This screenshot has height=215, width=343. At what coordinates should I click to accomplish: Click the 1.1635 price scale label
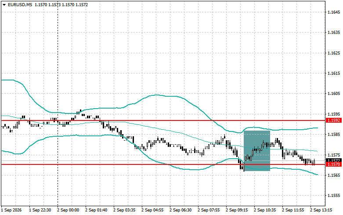(334, 33)
